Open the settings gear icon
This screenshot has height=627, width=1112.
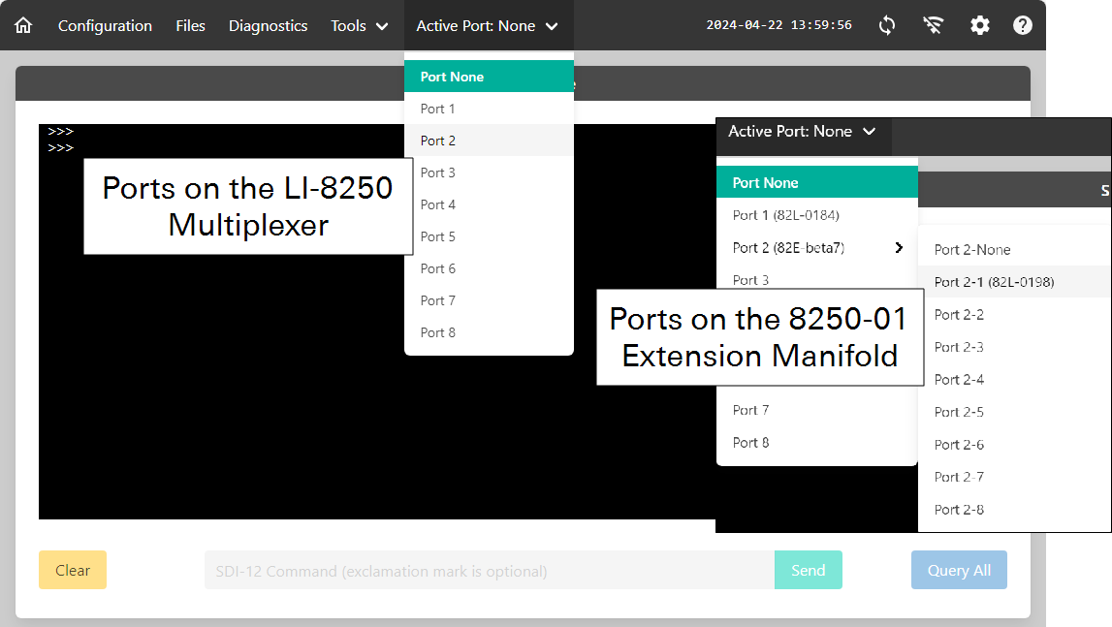pos(979,25)
